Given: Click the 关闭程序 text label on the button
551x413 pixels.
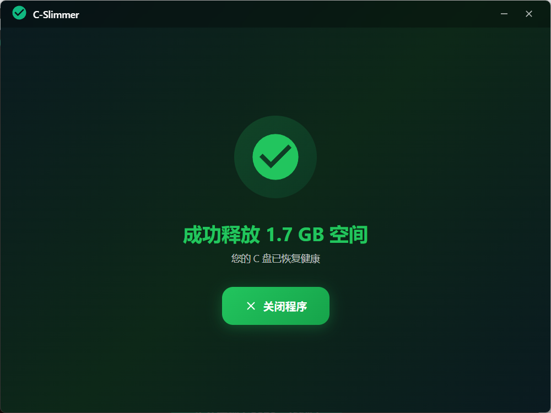Looking at the screenshot, I should [x=285, y=306].
